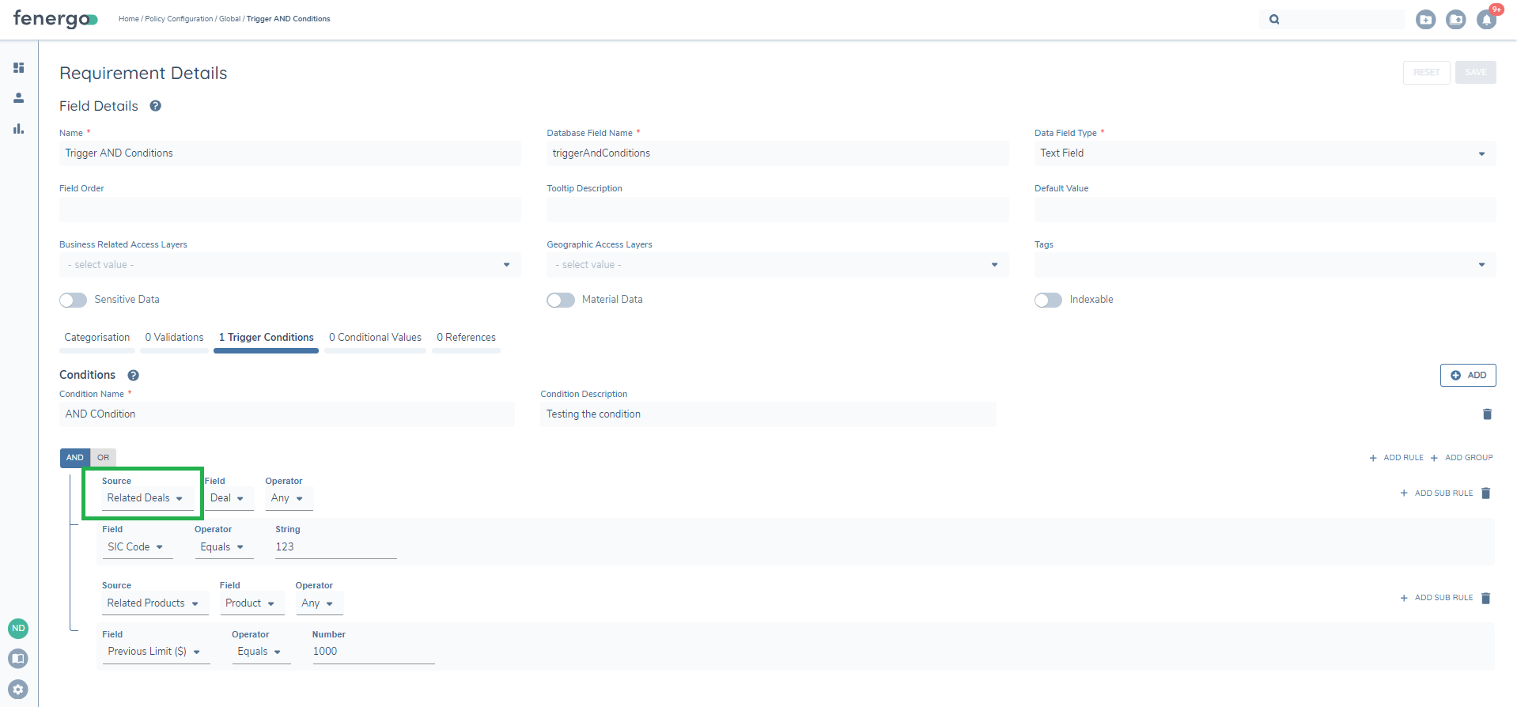Click the Conditions help question icon
This screenshot has height=707, width=1517.
click(x=134, y=376)
